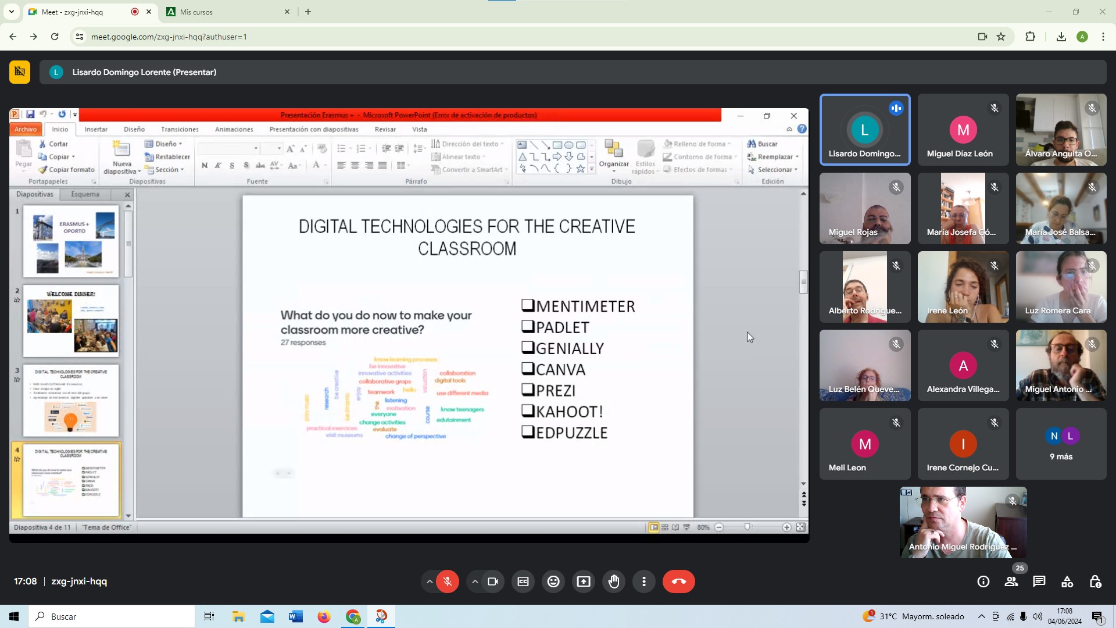Click Cortar in Portapapeles group
Image resolution: width=1116 pixels, height=628 pixels.
53,144
